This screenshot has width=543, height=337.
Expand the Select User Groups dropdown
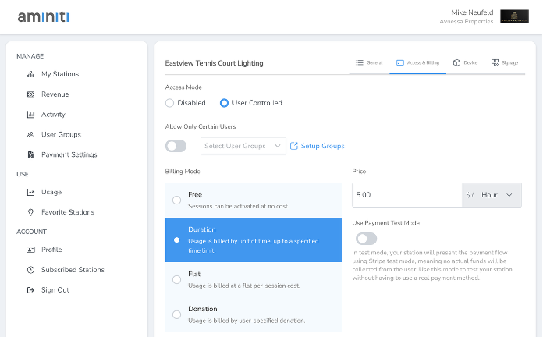(x=243, y=146)
